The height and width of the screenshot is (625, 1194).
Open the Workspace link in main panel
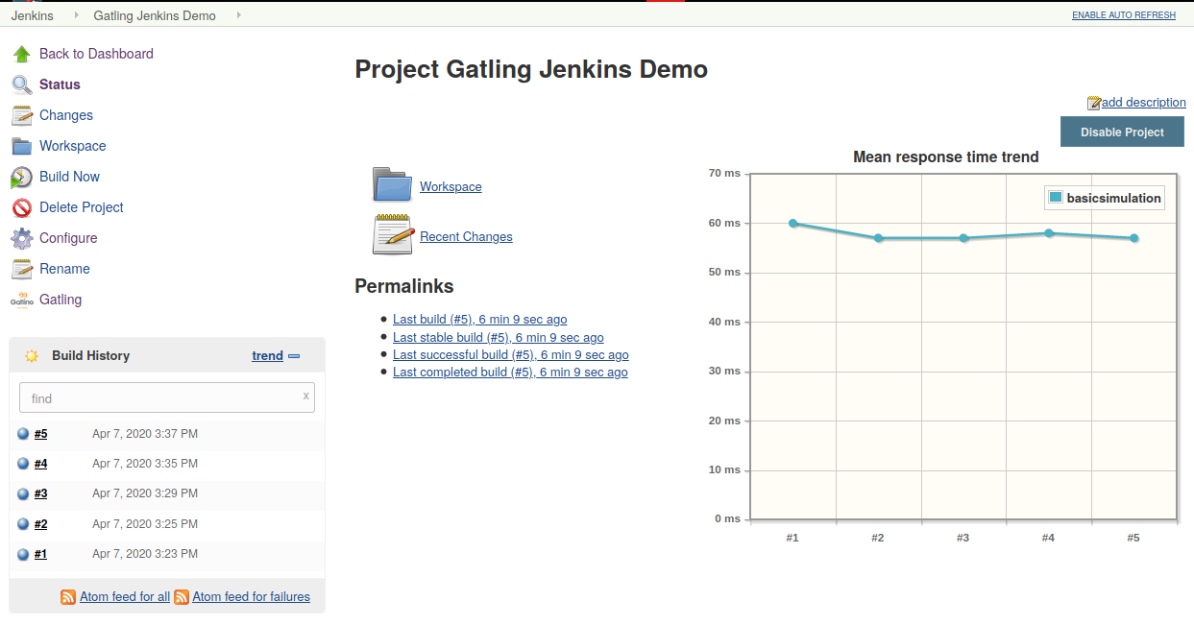pyautogui.click(x=451, y=187)
